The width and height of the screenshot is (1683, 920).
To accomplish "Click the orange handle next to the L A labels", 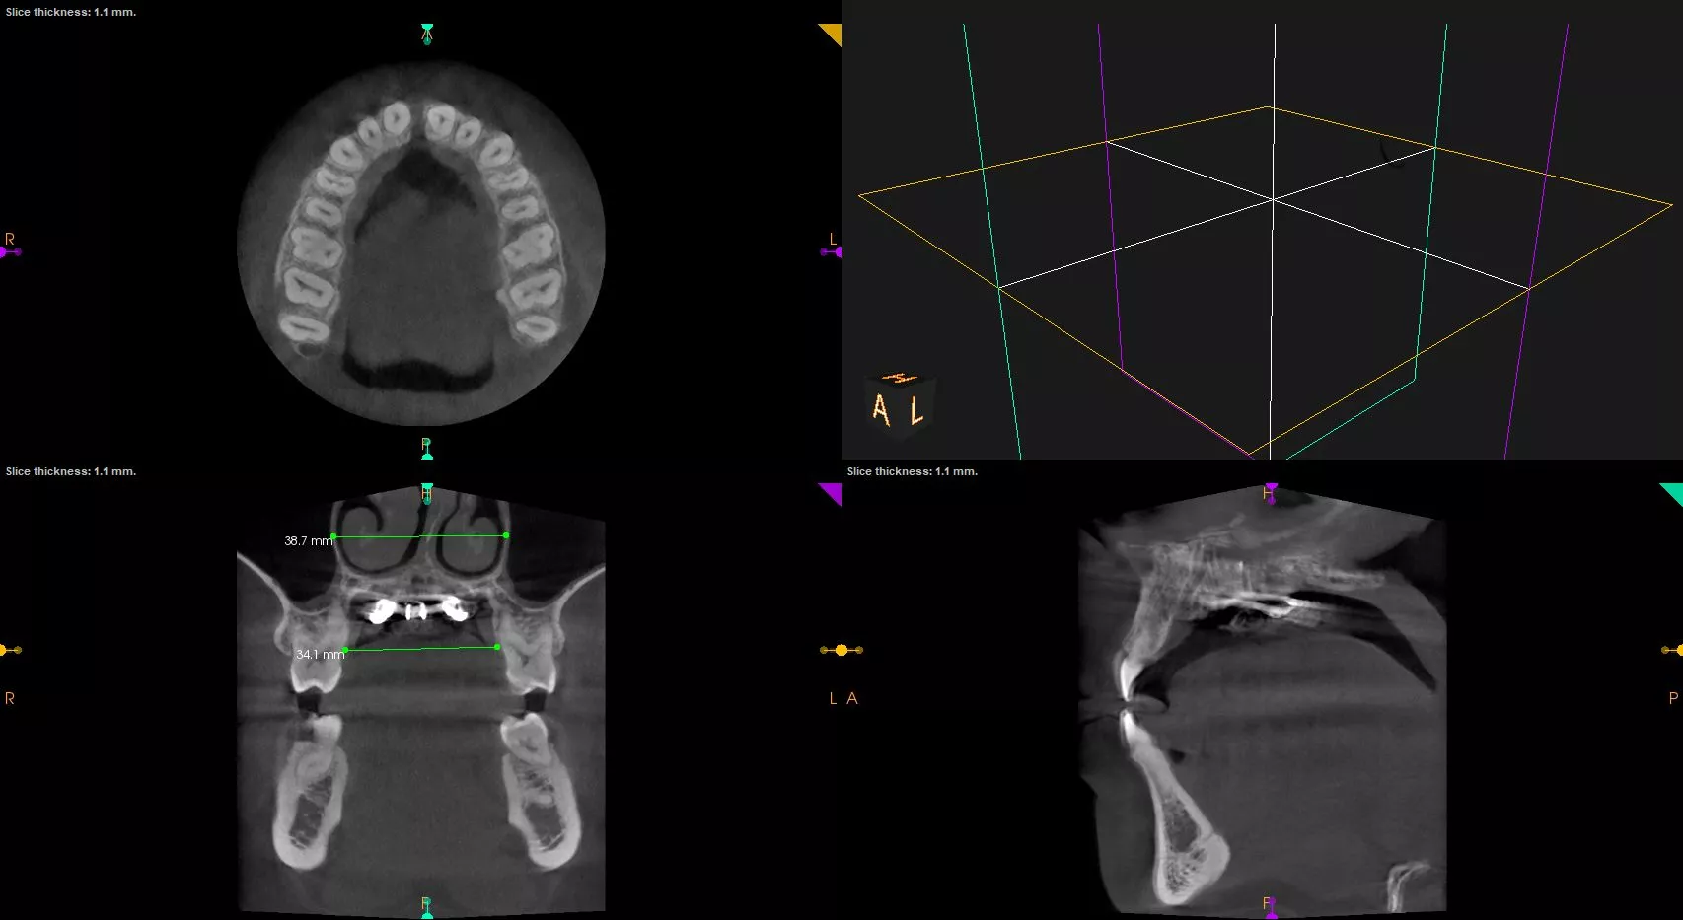I will click(x=841, y=650).
